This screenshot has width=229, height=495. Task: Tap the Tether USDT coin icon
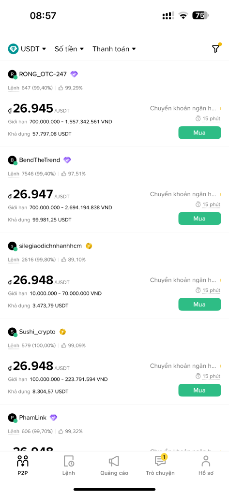click(x=13, y=49)
